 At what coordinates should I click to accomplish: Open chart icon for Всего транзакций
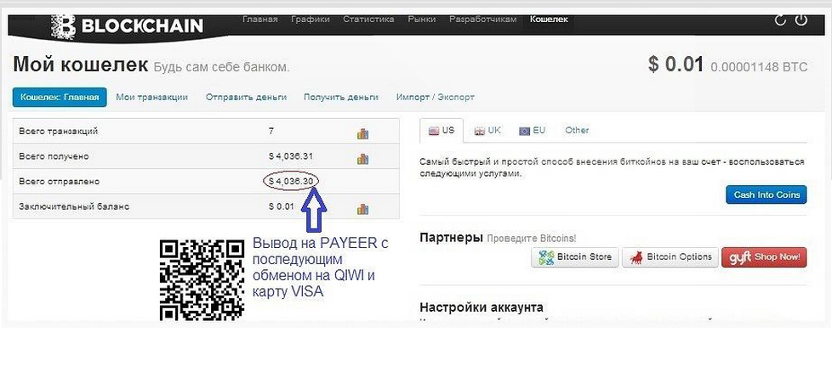coord(363,133)
